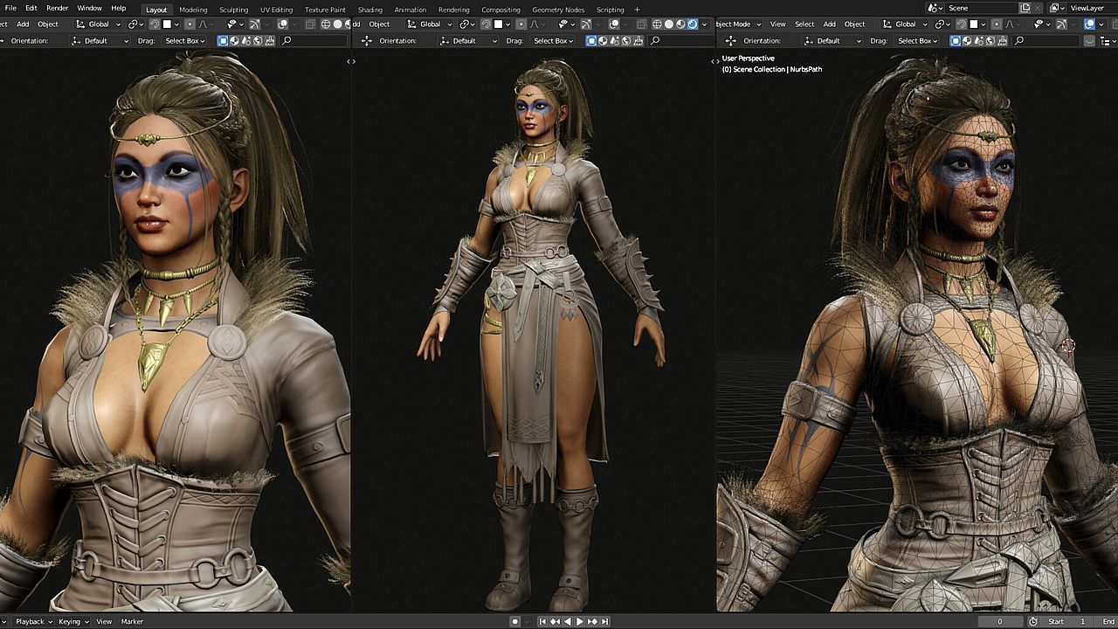
Task: Click the move gizmo icon in middle viewport
Action: click(x=366, y=41)
